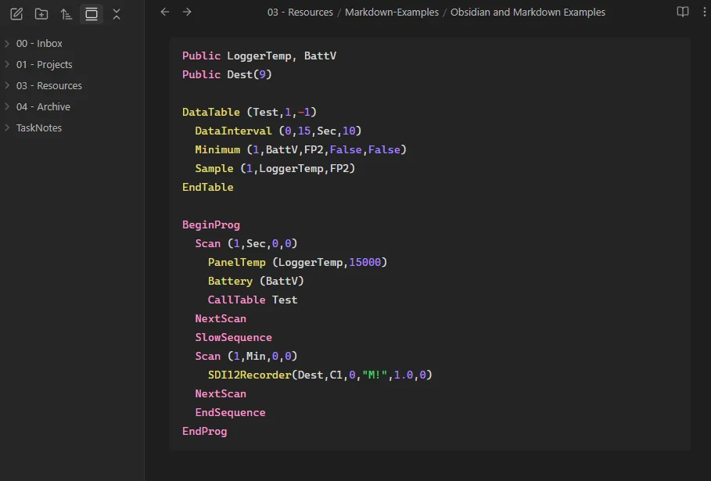Image resolution: width=711 pixels, height=481 pixels.
Task: Toggle auto-reveal of the current file
Action: coord(92,14)
